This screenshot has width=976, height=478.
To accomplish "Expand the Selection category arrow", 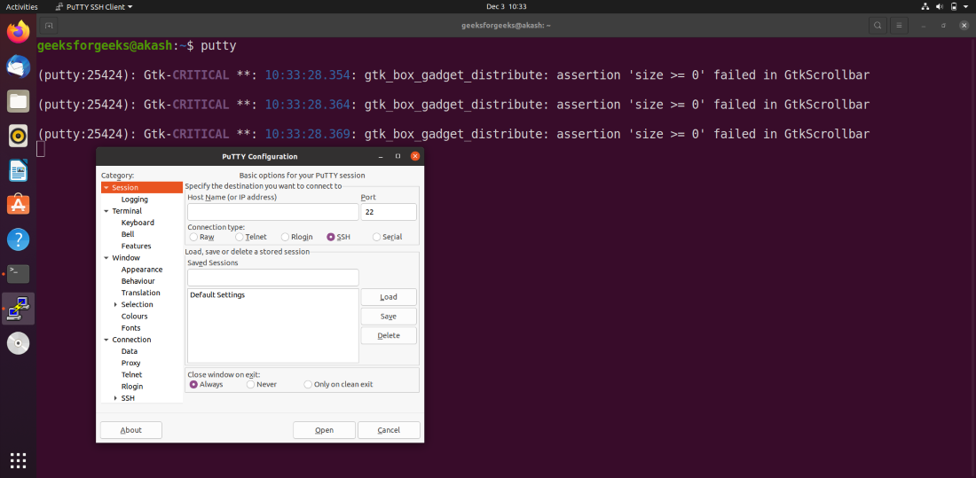I will click(x=115, y=304).
